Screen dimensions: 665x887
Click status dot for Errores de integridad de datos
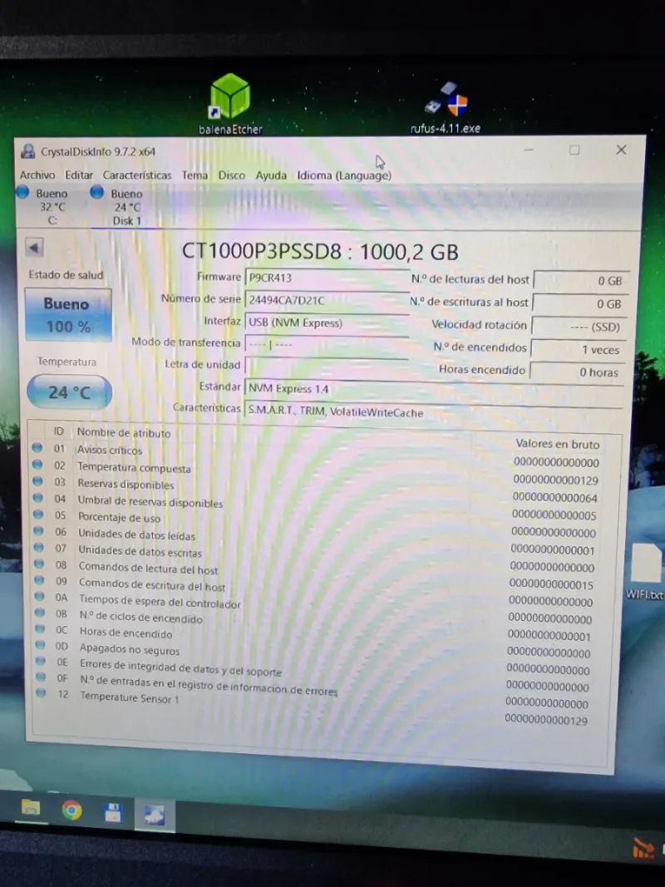(x=41, y=661)
